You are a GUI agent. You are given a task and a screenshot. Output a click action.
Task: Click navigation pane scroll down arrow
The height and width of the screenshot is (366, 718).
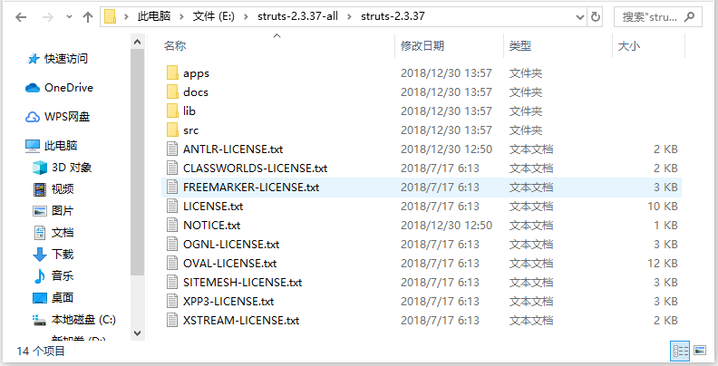point(137,333)
